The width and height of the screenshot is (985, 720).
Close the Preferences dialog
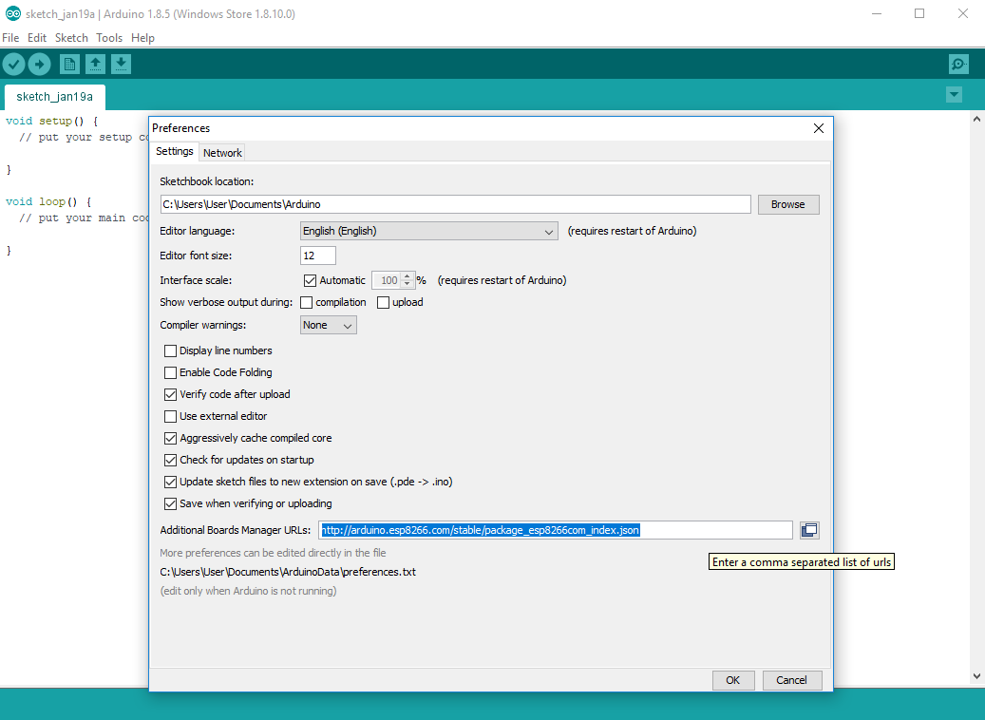point(819,128)
